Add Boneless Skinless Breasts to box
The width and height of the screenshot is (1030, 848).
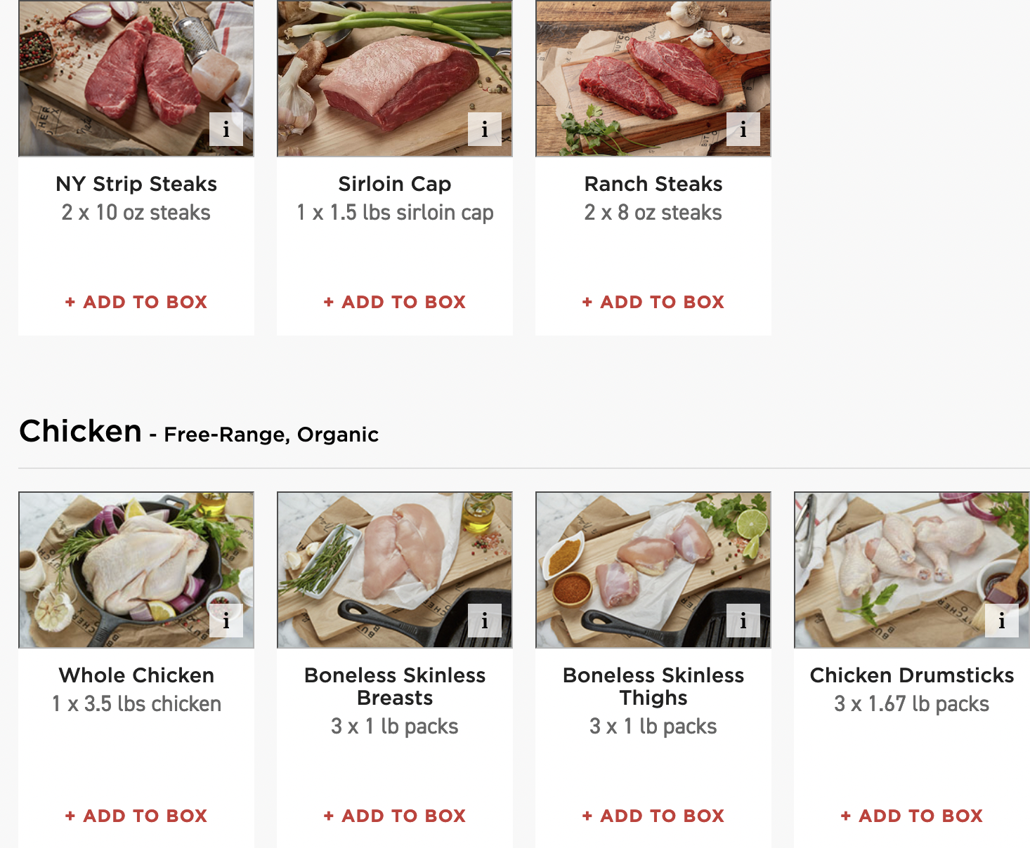(394, 816)
